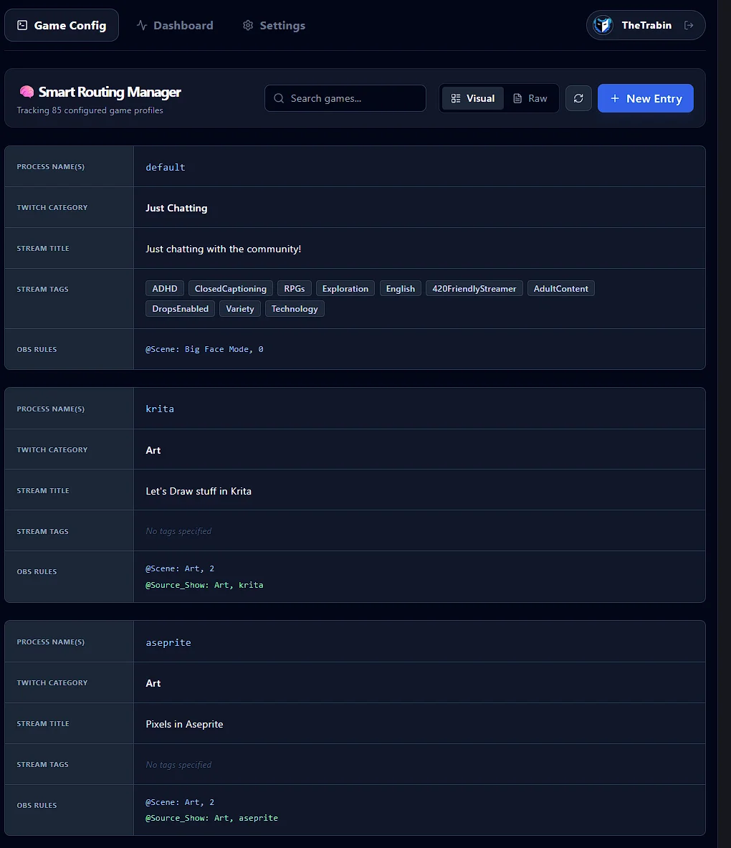Click '@Source_Show: Art, krita' rule
This screenshot has width=731, height=848.
point(204,585)
